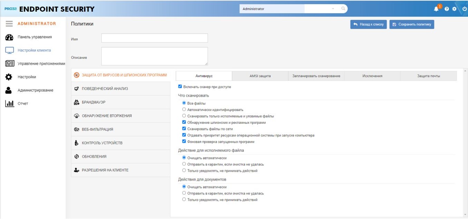The height and width of the screenshot is (219, 468).
Task: Click Сохранить политику button
Action: click(x=412, y=25)
